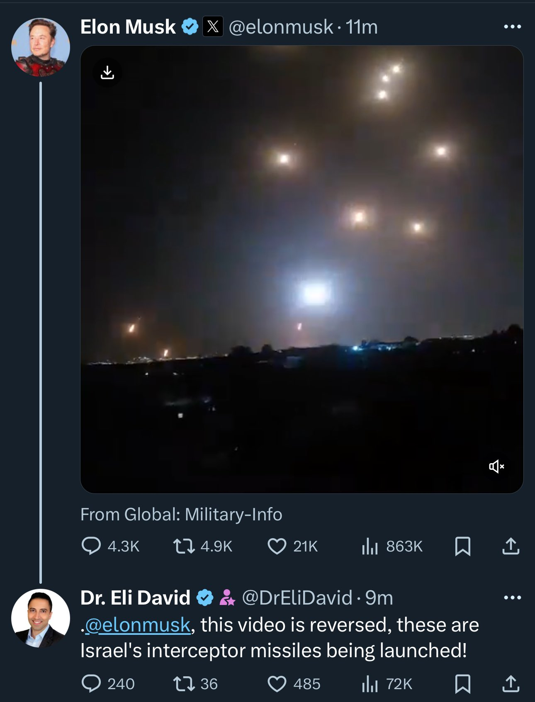Image resolution: width=535 pixels, height=702 pixels.
Task: Click the Dr. Eli David display name
Action: coord(135,598)
